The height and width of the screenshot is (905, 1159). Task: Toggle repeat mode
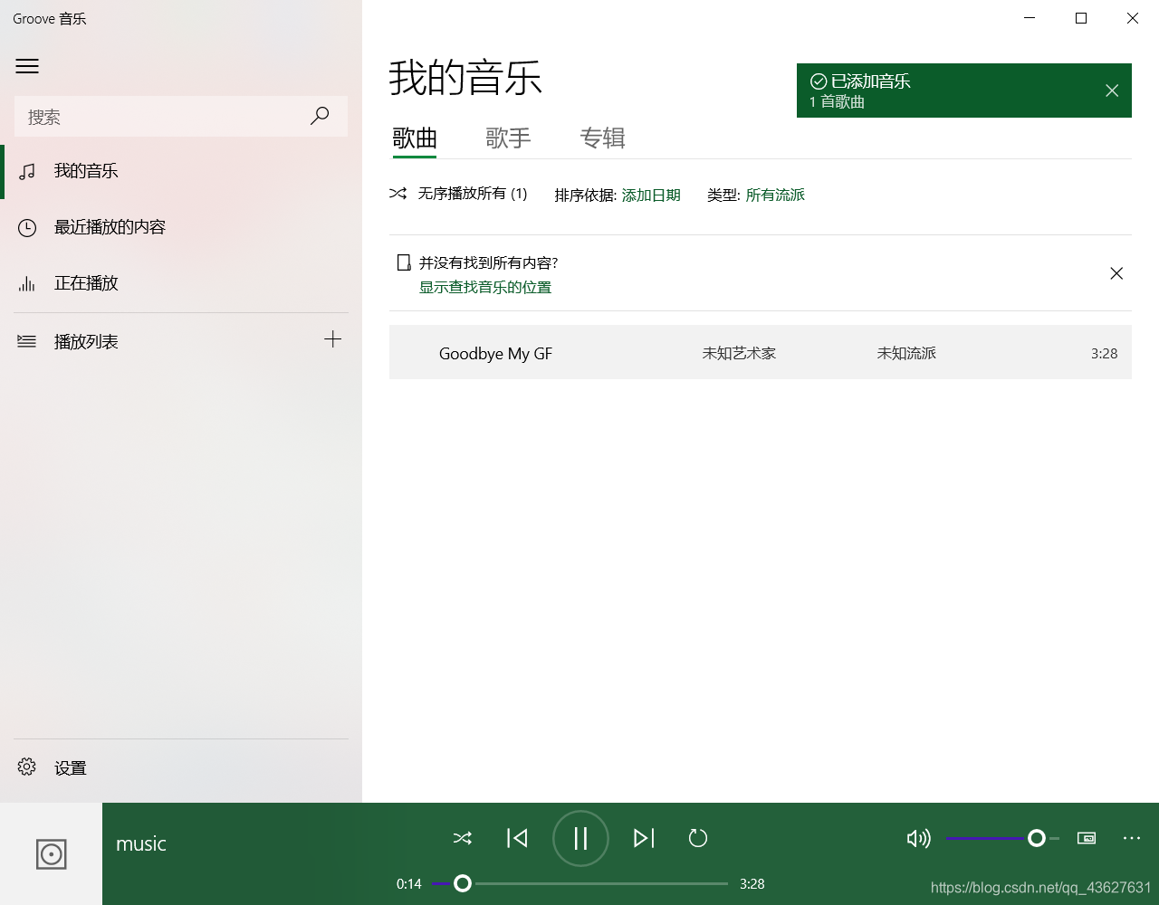(698, 839)
